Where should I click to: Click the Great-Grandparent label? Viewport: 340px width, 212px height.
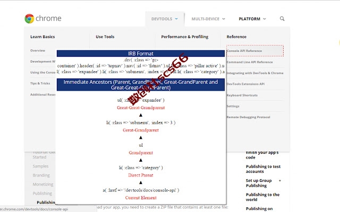pyautogui.click(x=141, y=130)
